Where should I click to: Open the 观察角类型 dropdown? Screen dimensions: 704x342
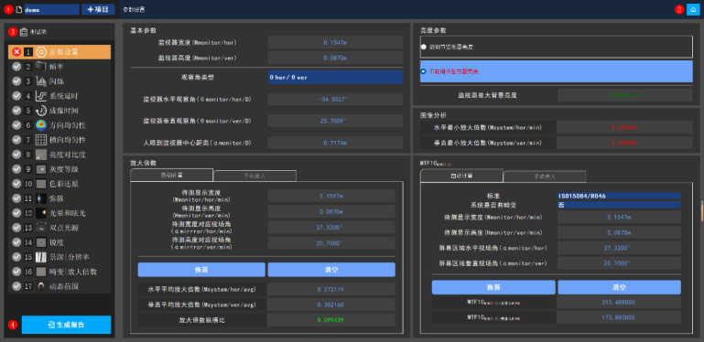[x=335, y=77]
